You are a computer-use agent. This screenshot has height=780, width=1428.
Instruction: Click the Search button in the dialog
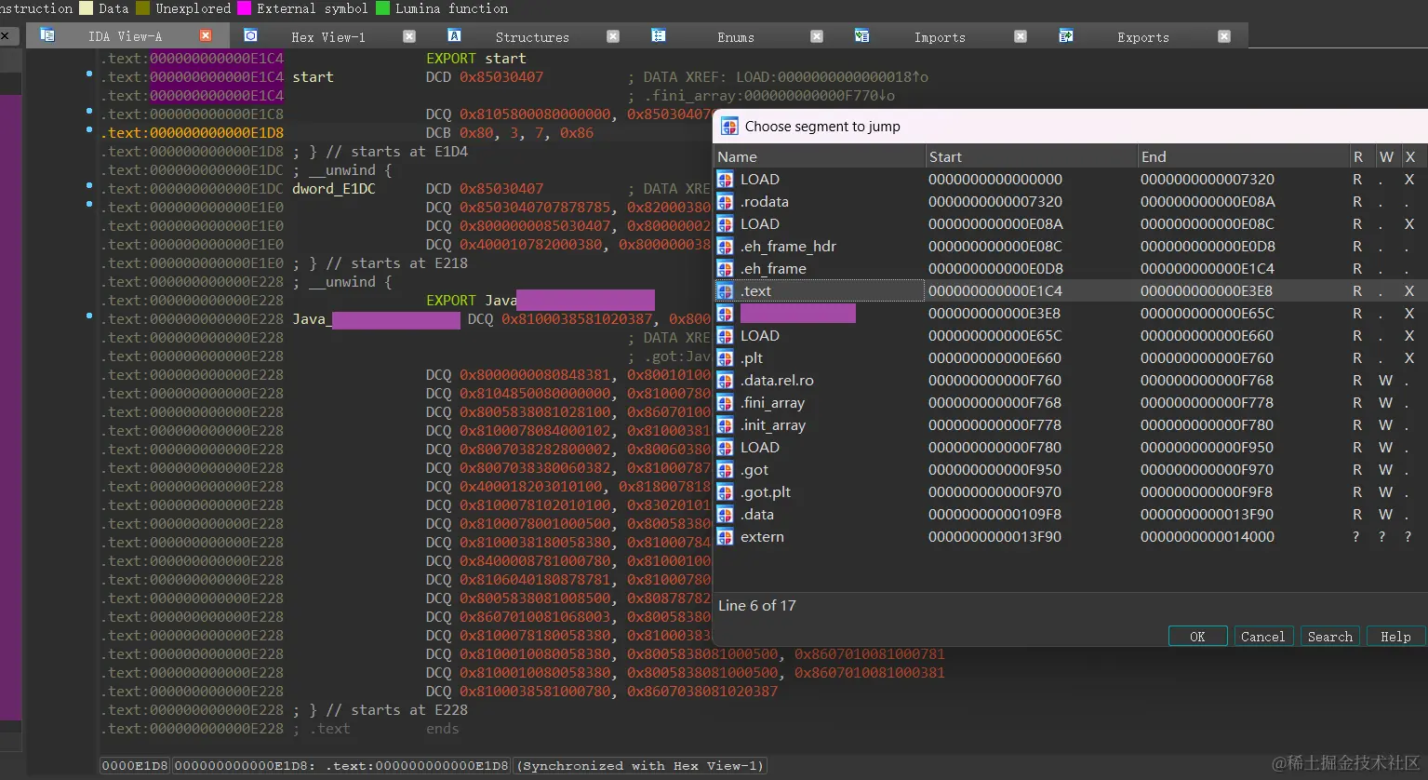[x=1329, y=637]
